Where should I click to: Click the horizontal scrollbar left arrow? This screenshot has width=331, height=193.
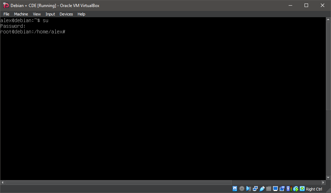point(3,182)
